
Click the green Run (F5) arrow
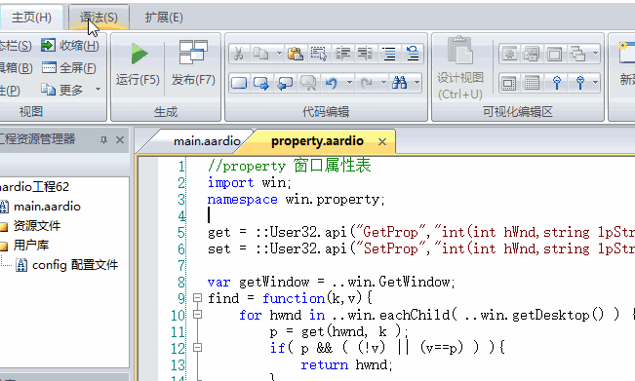139,54
